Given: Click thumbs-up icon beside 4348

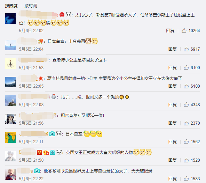Looking at the screenshot, I should pyautogui.click(x=186, y=104).
